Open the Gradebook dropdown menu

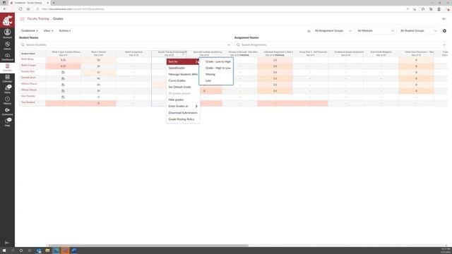[30, 31]
